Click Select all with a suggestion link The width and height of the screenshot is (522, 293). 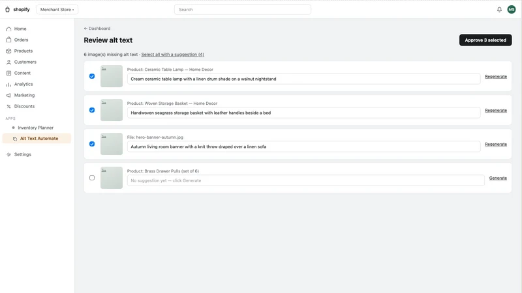tap(173, 55)
